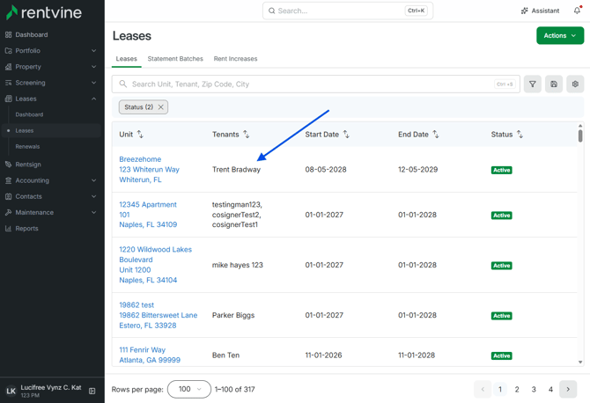Expand the Screening menu chevron
The width and height of the screenshot is (590, 403).
pos(93,83)
